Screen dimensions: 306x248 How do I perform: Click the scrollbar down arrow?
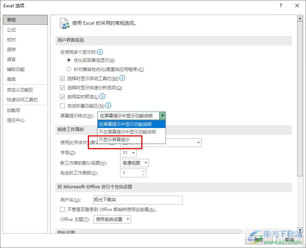(x=300, y=230)
